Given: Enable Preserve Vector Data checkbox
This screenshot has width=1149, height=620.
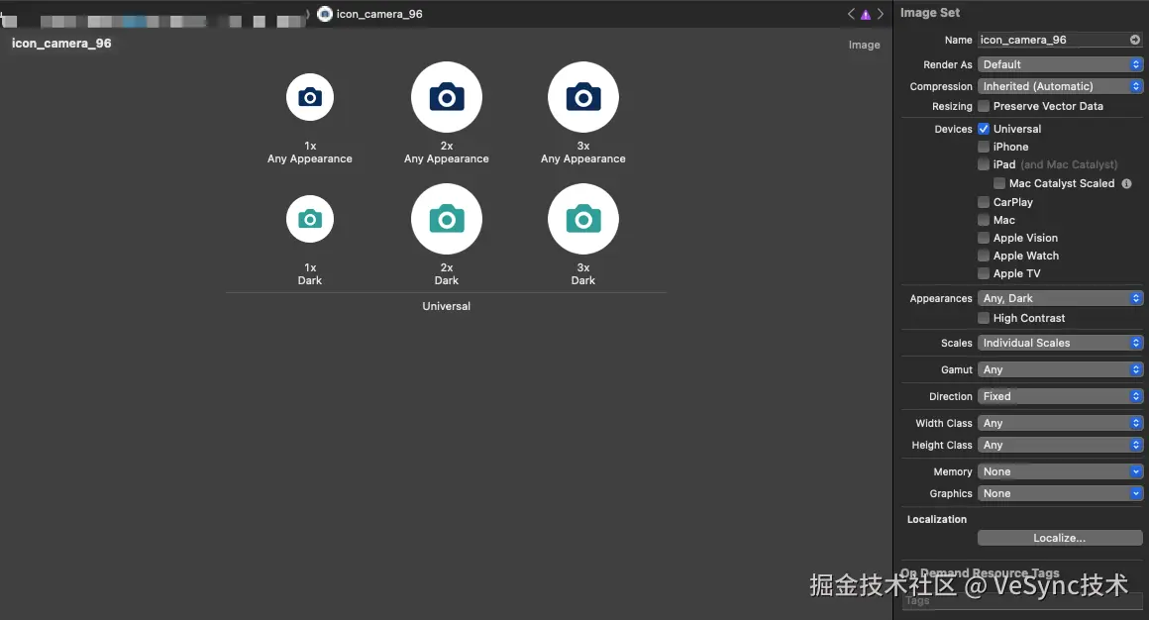Looking at the screenshot, I should coord(984,106).
